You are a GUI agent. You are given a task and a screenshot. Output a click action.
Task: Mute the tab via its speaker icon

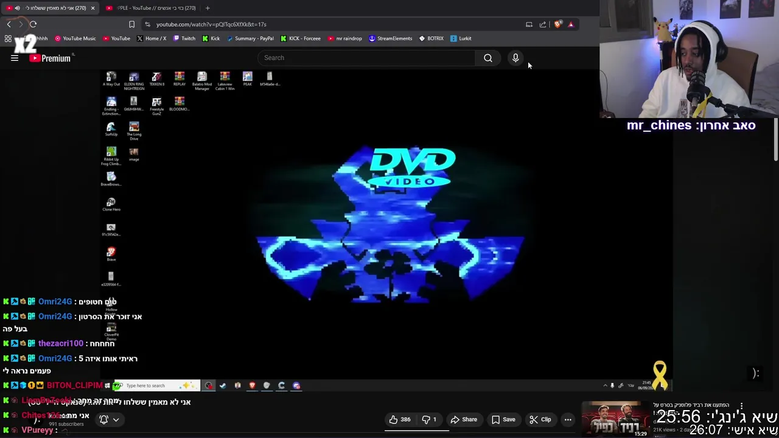(17, 8)
